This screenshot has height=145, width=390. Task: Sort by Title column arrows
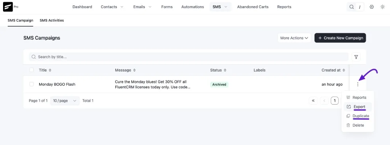pos(50,70)
